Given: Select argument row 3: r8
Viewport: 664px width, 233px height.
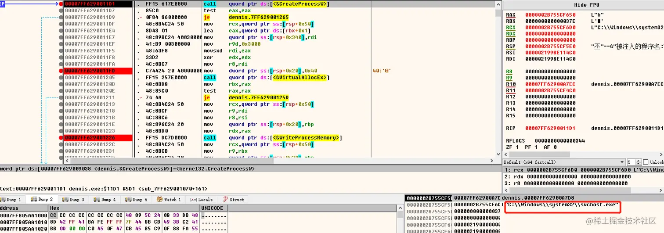Looking at the screenshot, I should point(583,183).
